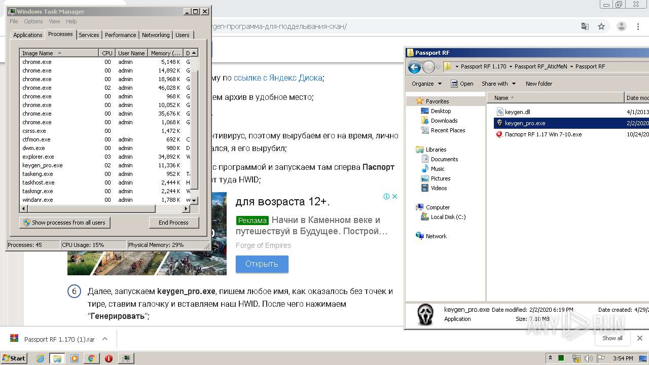Select windanr.exe process row
Viewport: 649px width, 365px height.
click(105, 200)
